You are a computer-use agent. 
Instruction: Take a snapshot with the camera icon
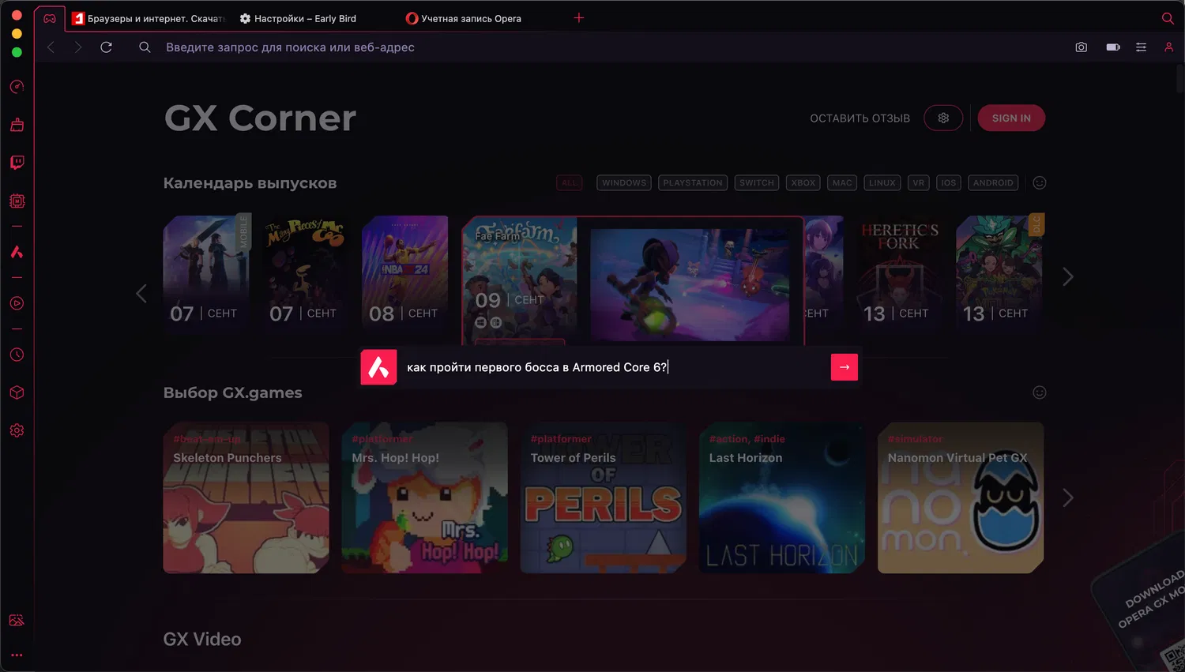[1082, 47]
